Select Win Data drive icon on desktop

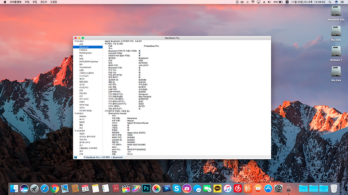pyautogui.click(x=336, y=71)
